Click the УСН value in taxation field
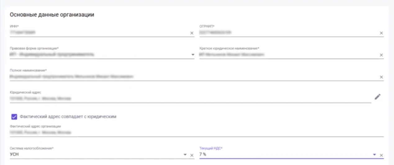Viewport: 394px width, 165px height. (x=14, y=154)
